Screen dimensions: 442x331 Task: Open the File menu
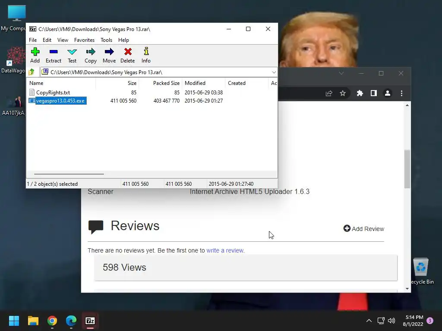(33, 40)
